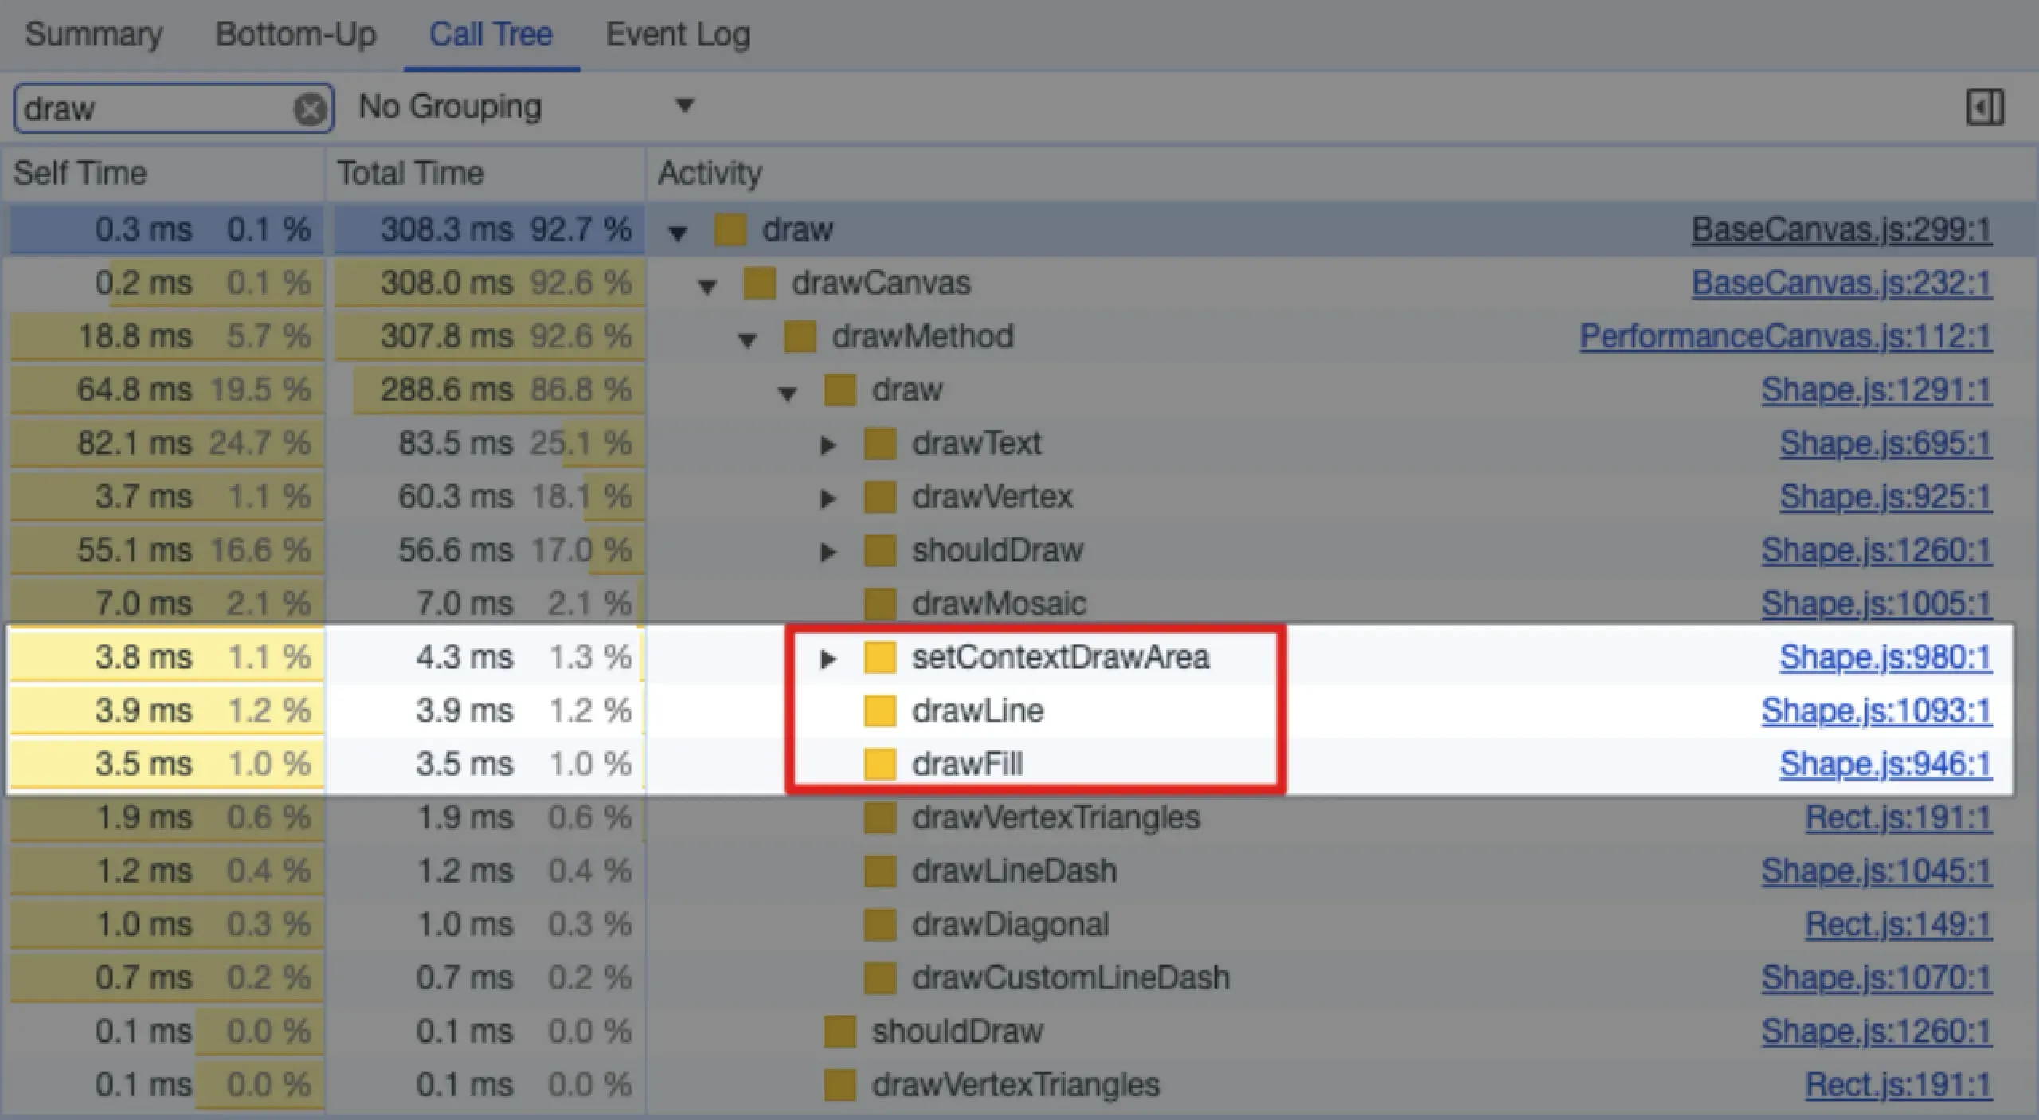Open the Event Log tab
The width and height of the screenshot is (2039, 1120).
(678, 34)
